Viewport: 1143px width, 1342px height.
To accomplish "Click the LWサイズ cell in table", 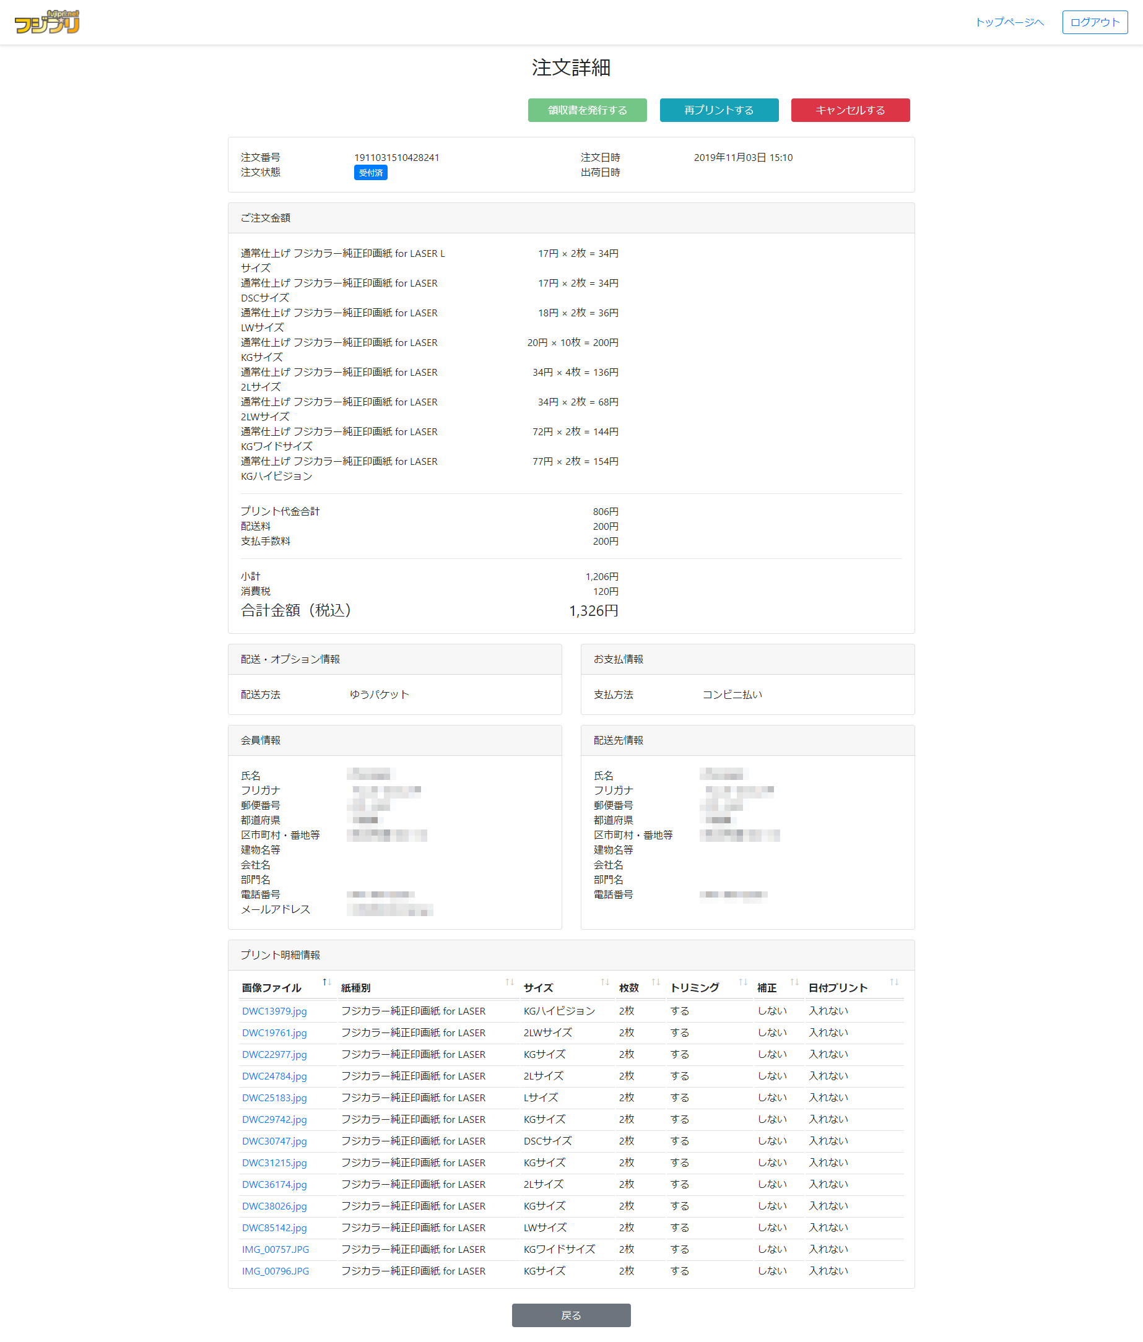I will (545, 1227).
